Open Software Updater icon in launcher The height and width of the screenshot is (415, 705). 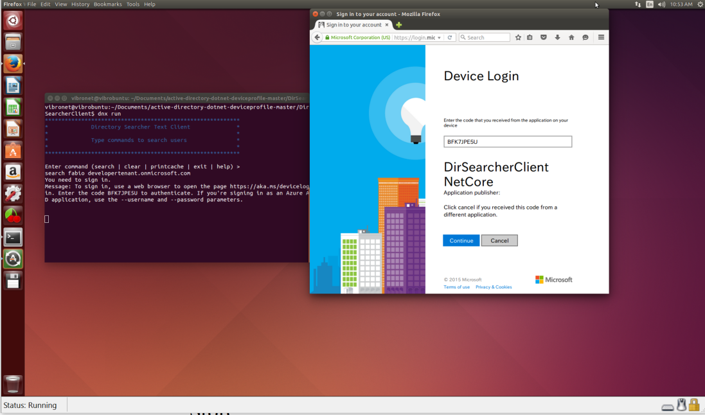(13, 258)
